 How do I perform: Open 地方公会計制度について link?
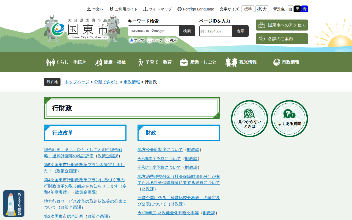tap(160, 150)
